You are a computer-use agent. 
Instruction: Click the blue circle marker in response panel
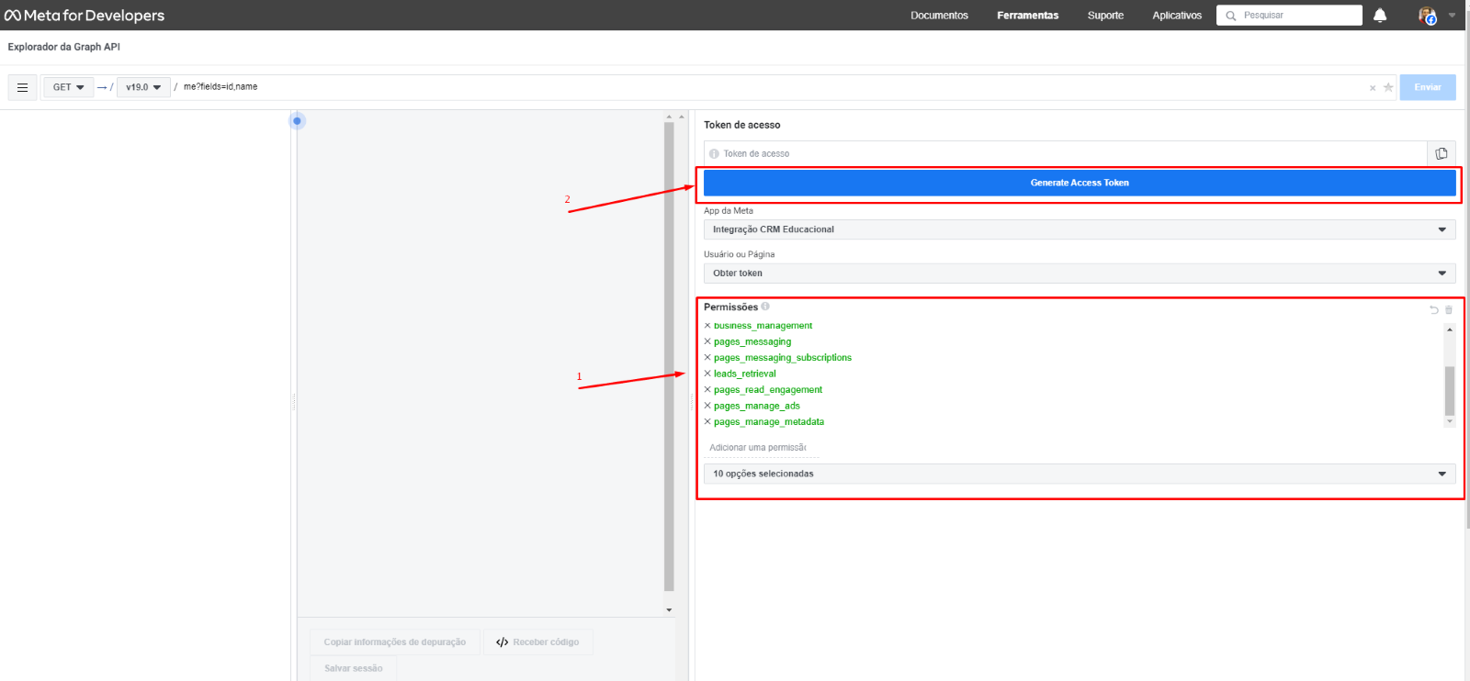point(297,121)
